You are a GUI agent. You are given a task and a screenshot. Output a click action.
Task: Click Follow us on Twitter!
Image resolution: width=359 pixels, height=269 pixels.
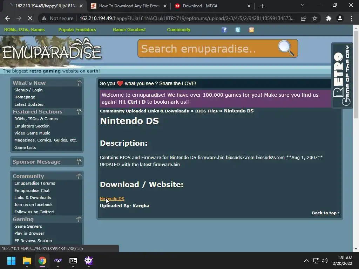pos(34,212)
